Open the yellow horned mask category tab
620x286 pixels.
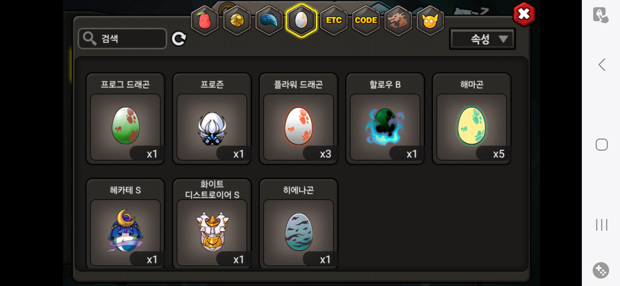(430, 20)
